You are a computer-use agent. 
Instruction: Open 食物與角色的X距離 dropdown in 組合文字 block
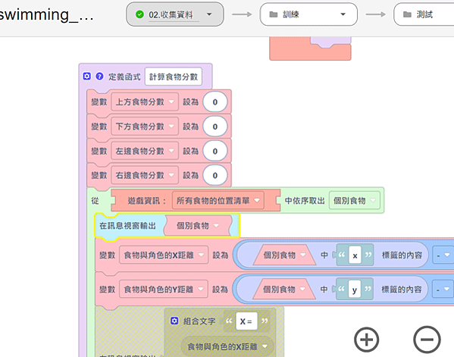pos(227,346)
